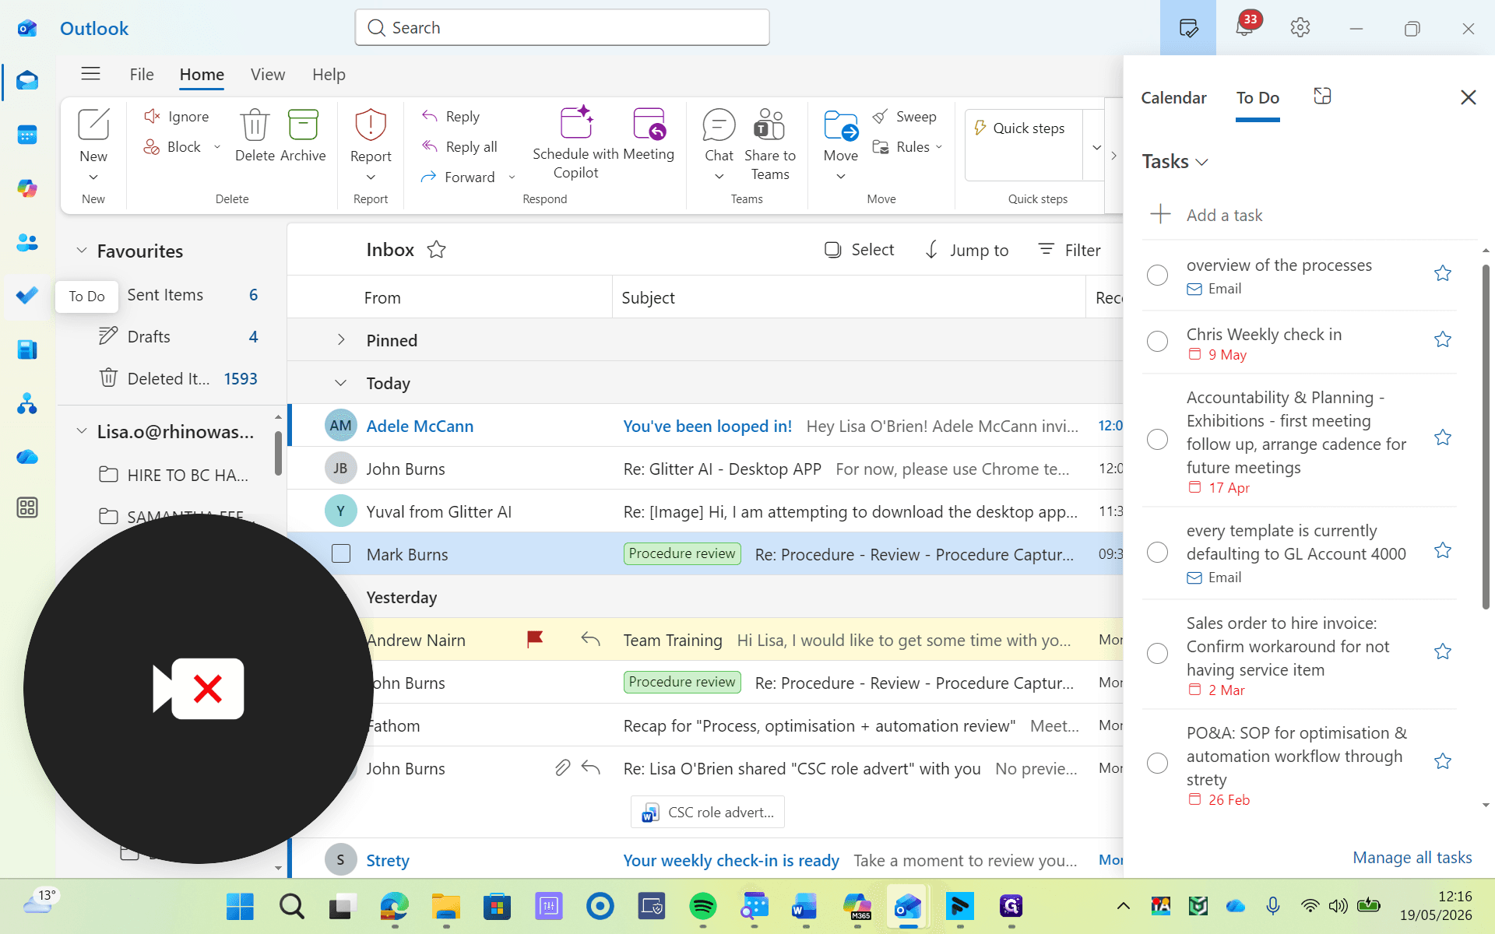The image size is (1495, 934).
Task: Open the New mail dropdown arrow
Action: (x=93, y=177)
